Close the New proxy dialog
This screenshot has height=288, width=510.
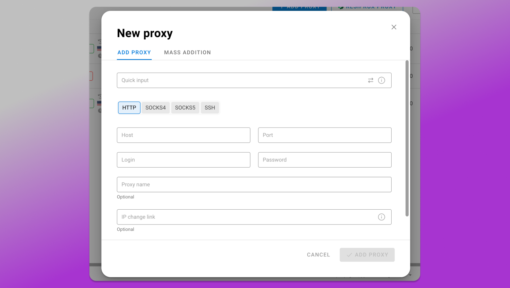point(394,27)
